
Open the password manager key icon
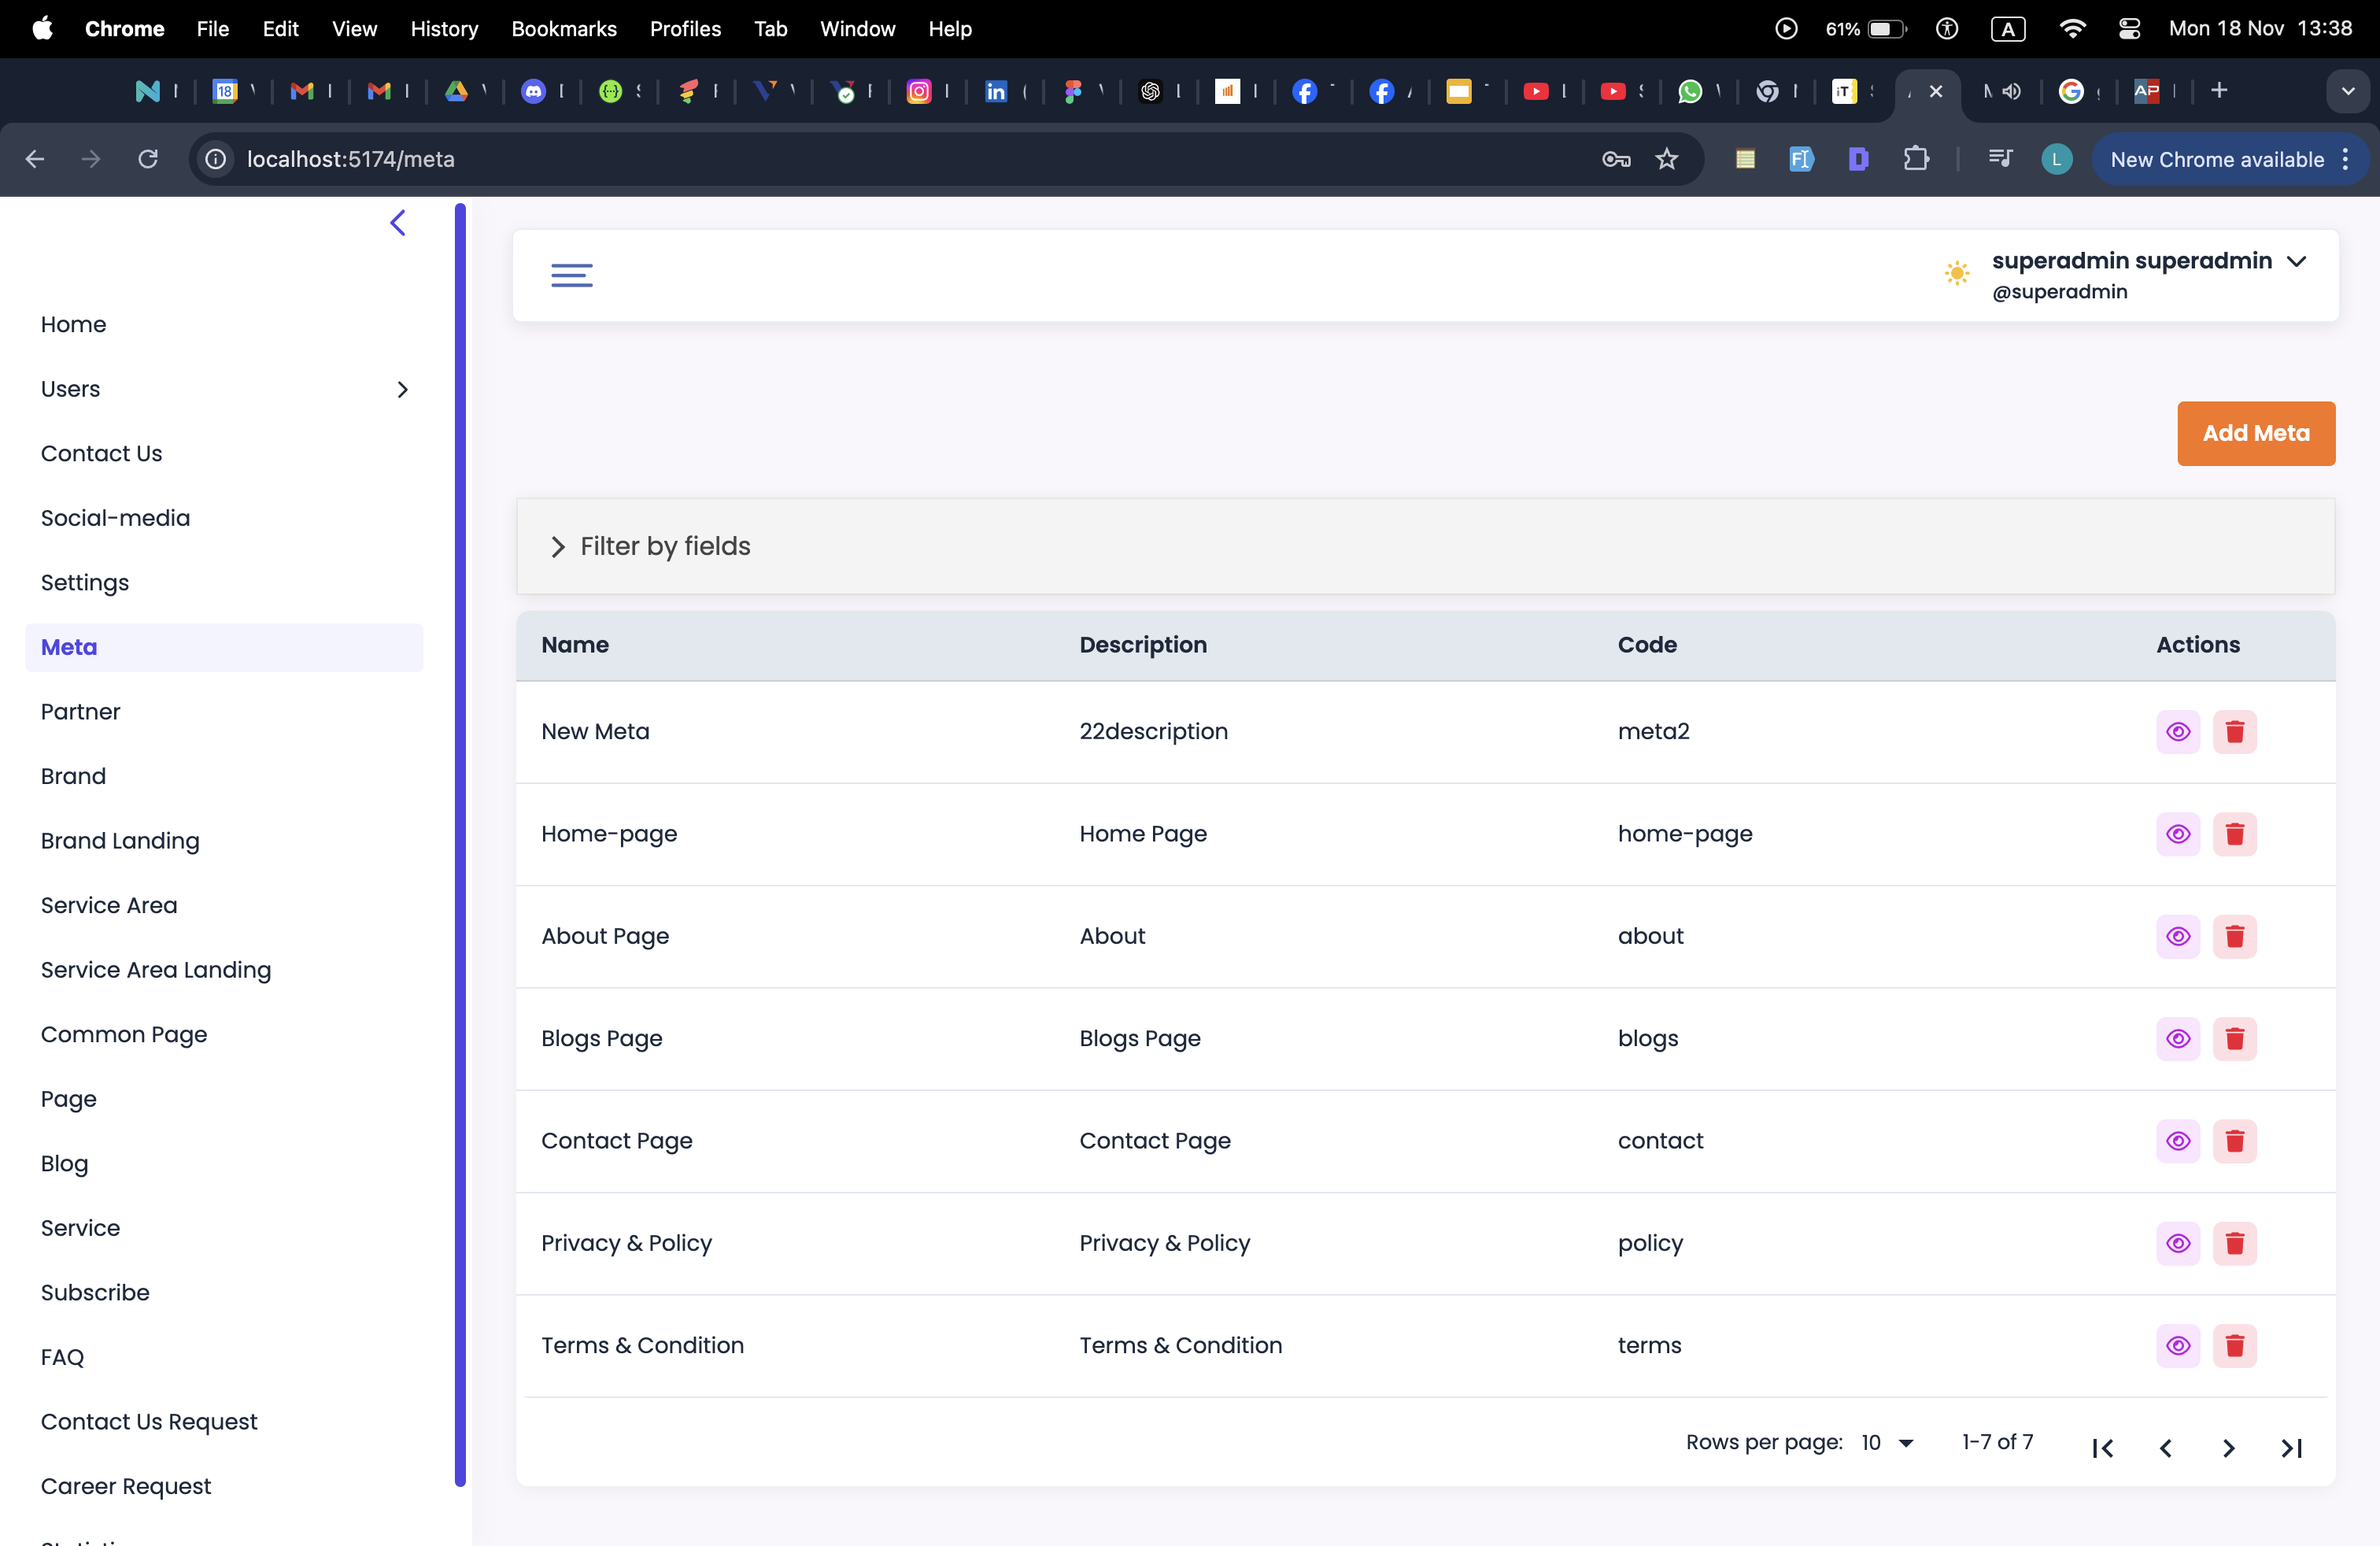pyautogui.click(x=1616, y=159)
